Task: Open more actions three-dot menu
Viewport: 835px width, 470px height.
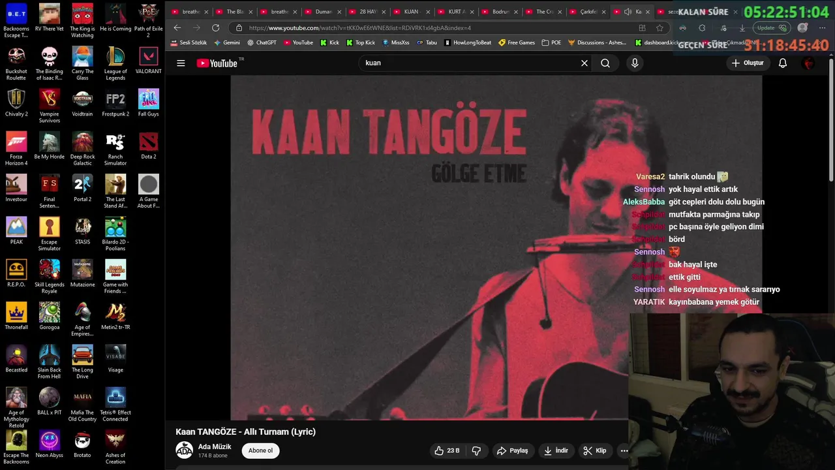Action: click(x=624, y=450)
